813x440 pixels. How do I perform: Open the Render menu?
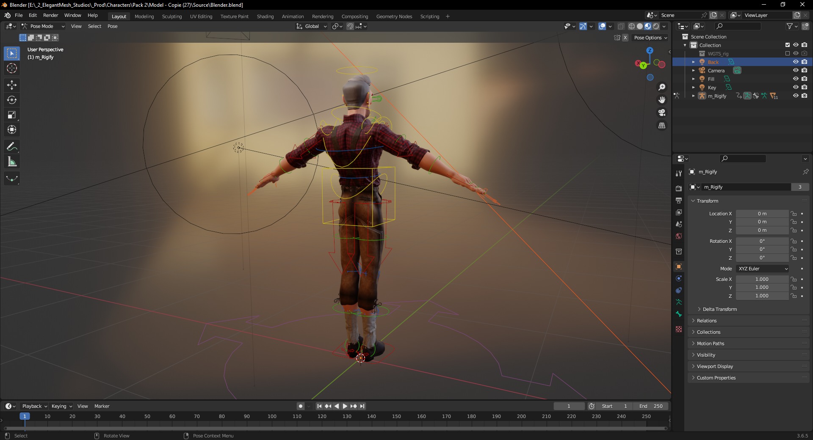50,15
